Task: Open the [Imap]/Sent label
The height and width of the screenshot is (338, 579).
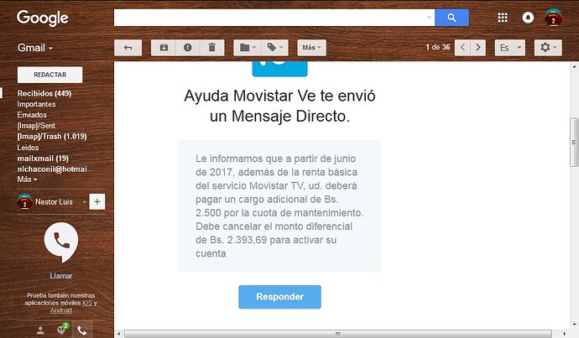Action: point(36,126)
